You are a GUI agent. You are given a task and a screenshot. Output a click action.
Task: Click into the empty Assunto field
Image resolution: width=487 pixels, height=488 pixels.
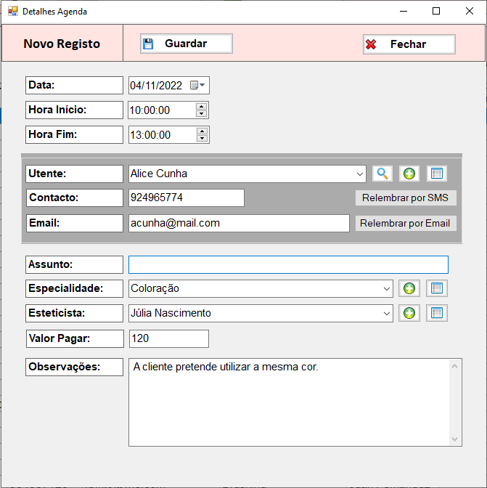tap(288, 264)
